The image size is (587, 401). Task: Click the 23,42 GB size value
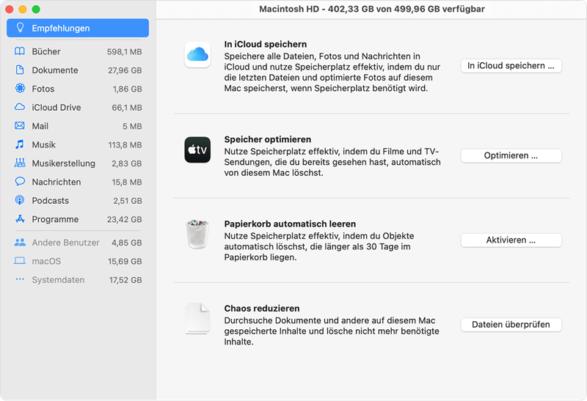pyautogui.click(x=124, y=220)
